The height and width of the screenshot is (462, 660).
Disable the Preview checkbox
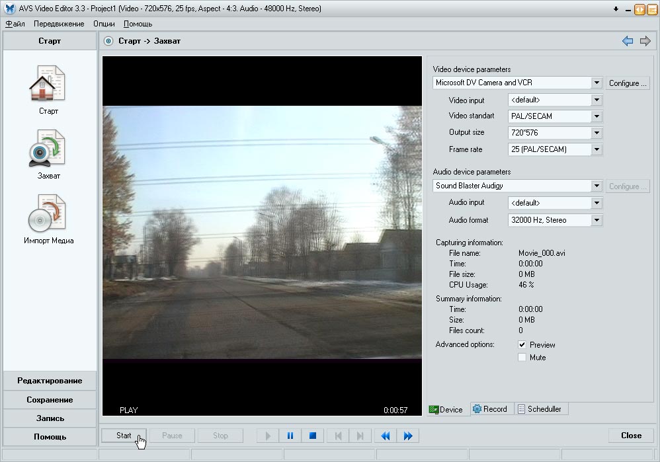(x=522, y=345)
